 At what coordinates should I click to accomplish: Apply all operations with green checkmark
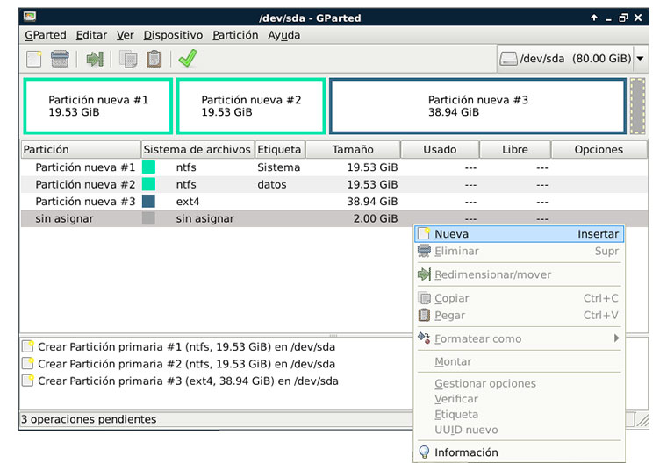pyautogui.click(x=188, y=59)
